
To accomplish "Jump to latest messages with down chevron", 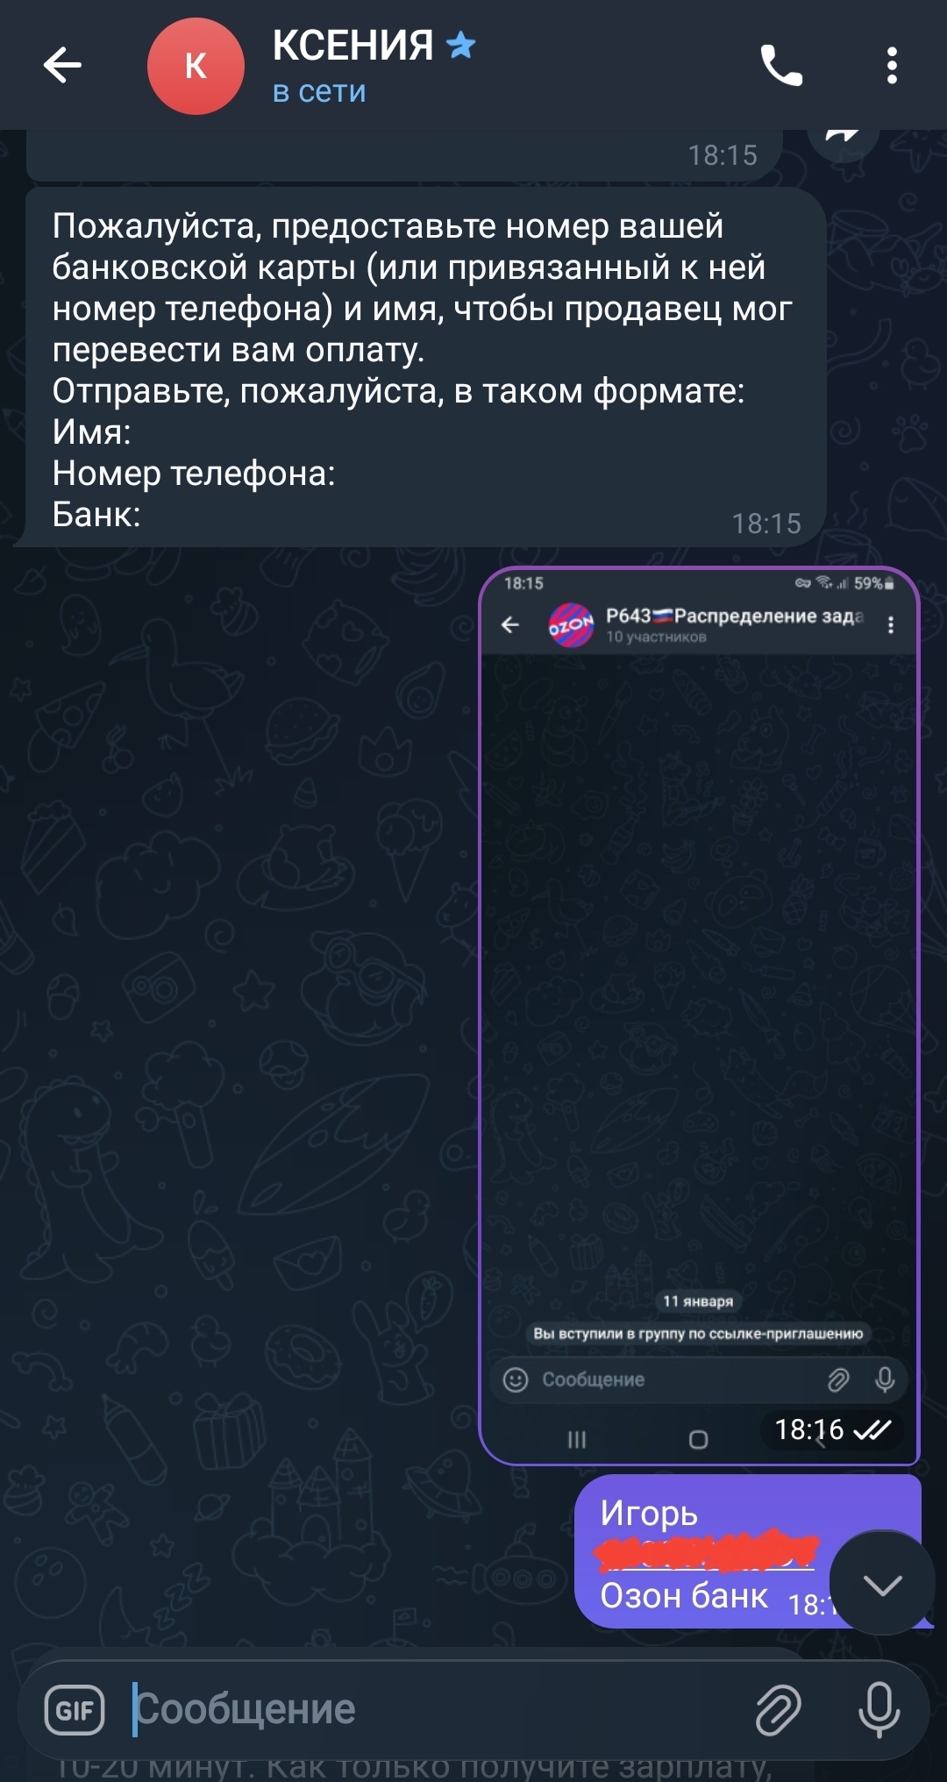I will [x=882, y=1584].
